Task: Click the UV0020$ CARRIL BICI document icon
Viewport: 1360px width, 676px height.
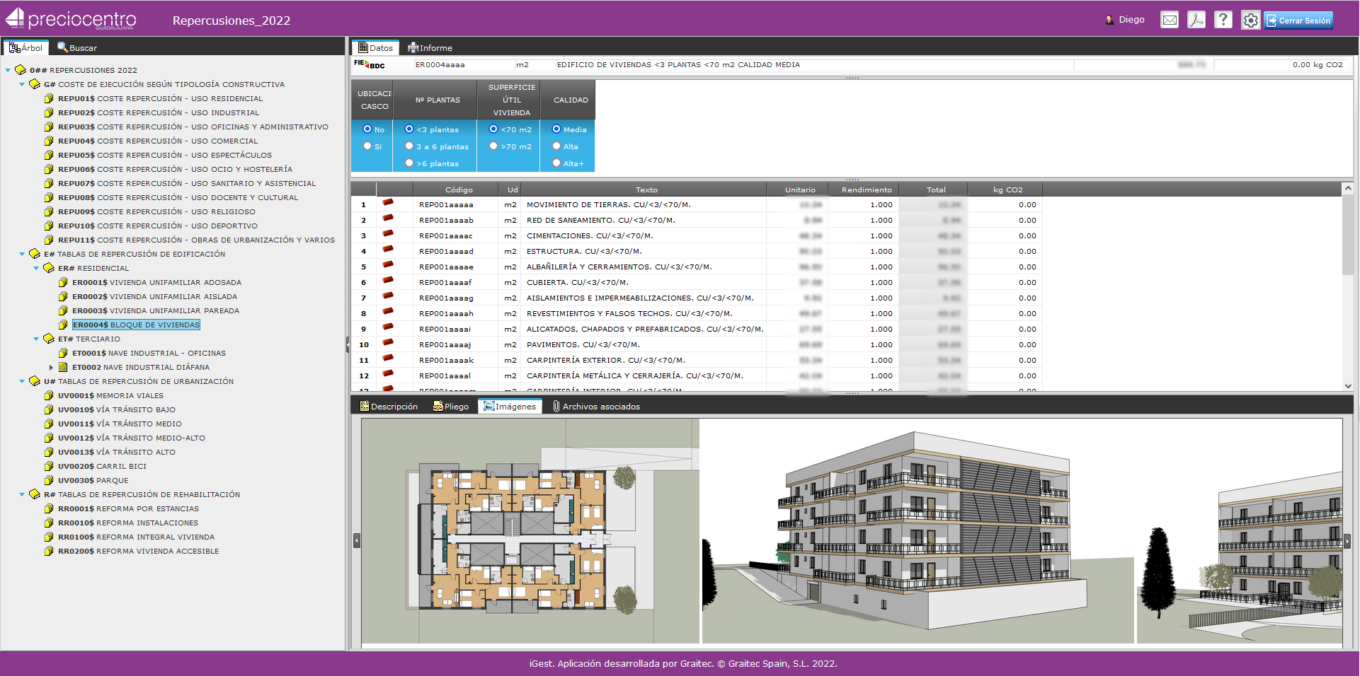Action: click(49, 466)
